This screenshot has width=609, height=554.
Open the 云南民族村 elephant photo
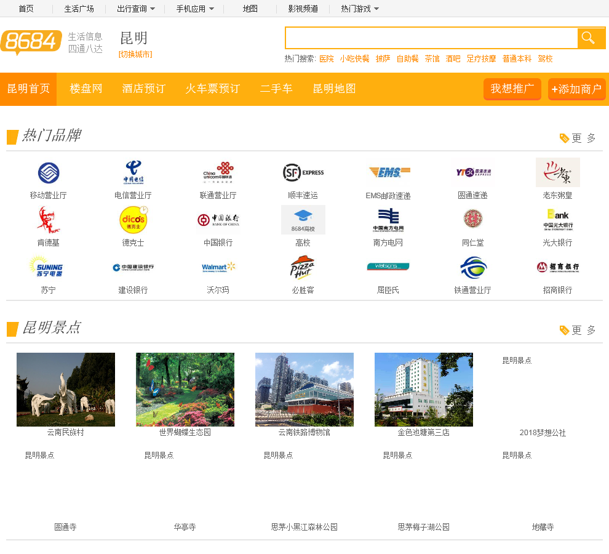66,390
